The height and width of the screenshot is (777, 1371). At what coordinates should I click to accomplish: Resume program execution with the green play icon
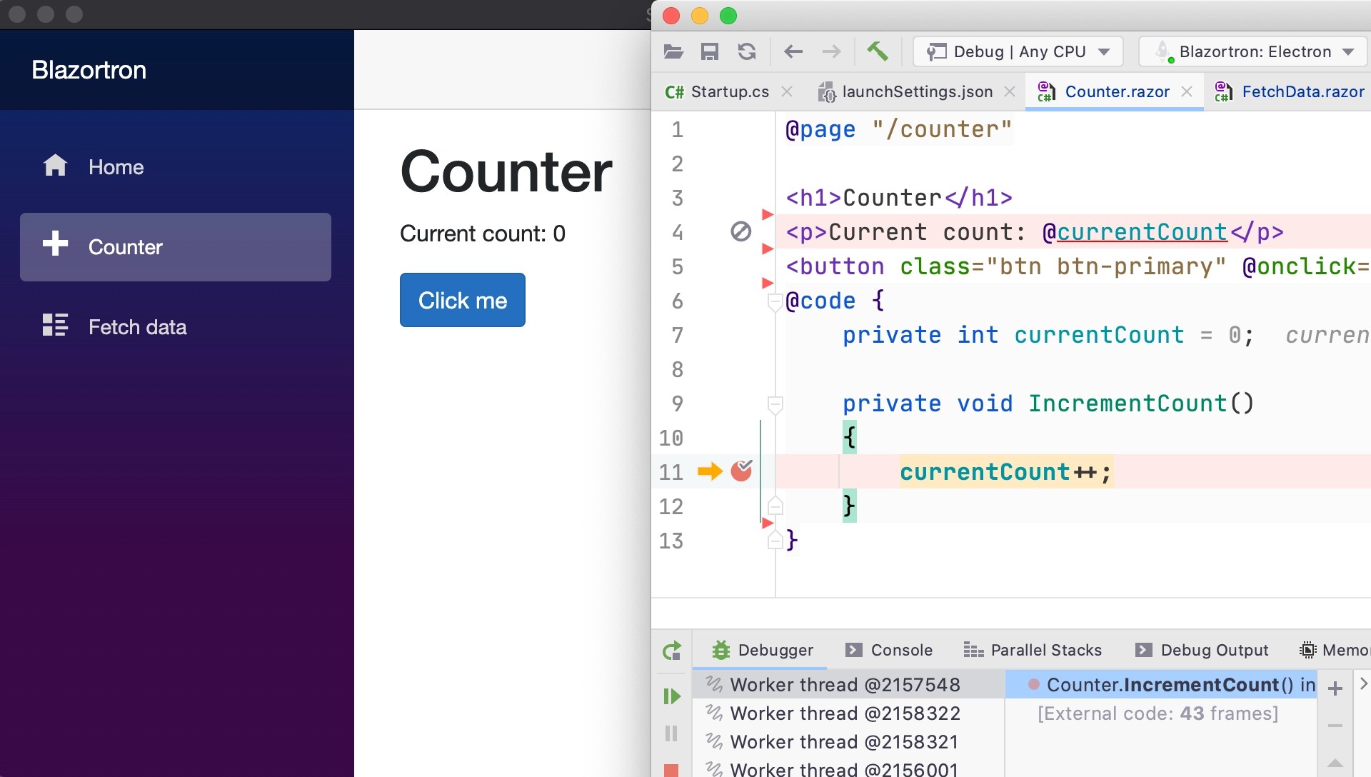click(x=672, y=696)
